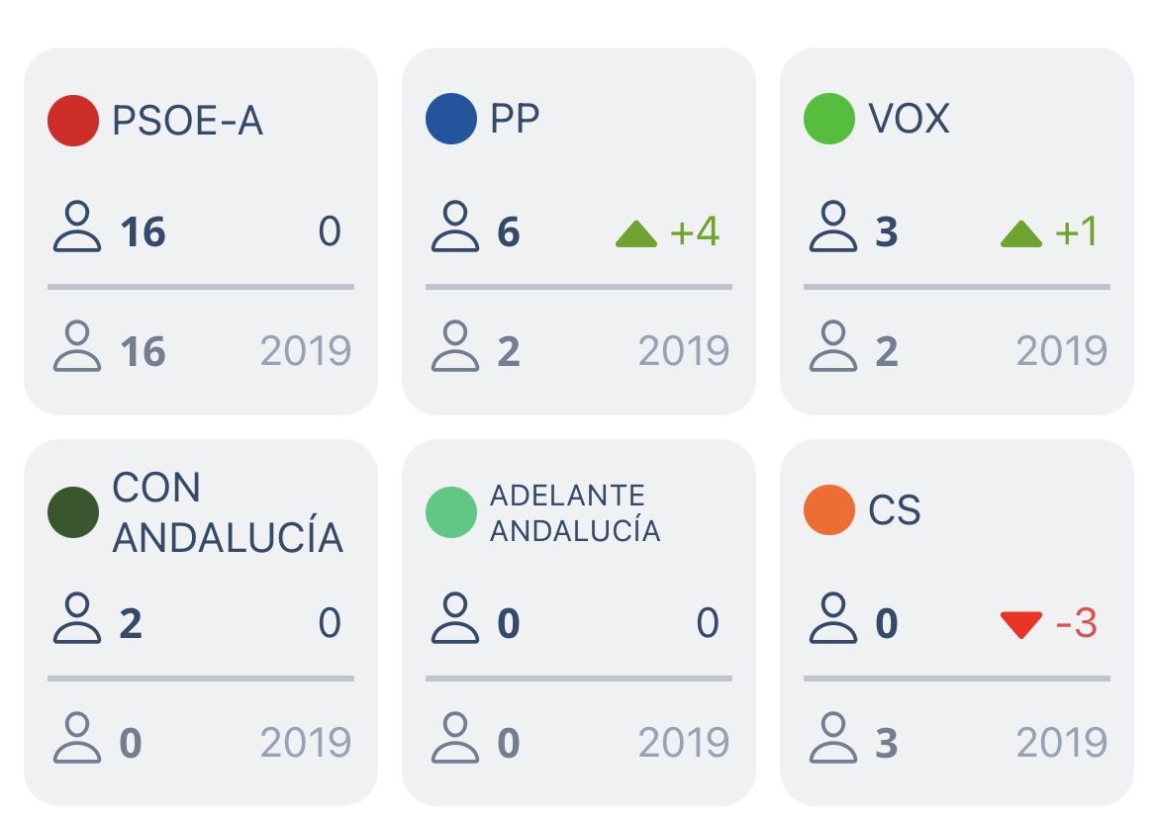Click the bright green VOX color dot

point(829,120)
